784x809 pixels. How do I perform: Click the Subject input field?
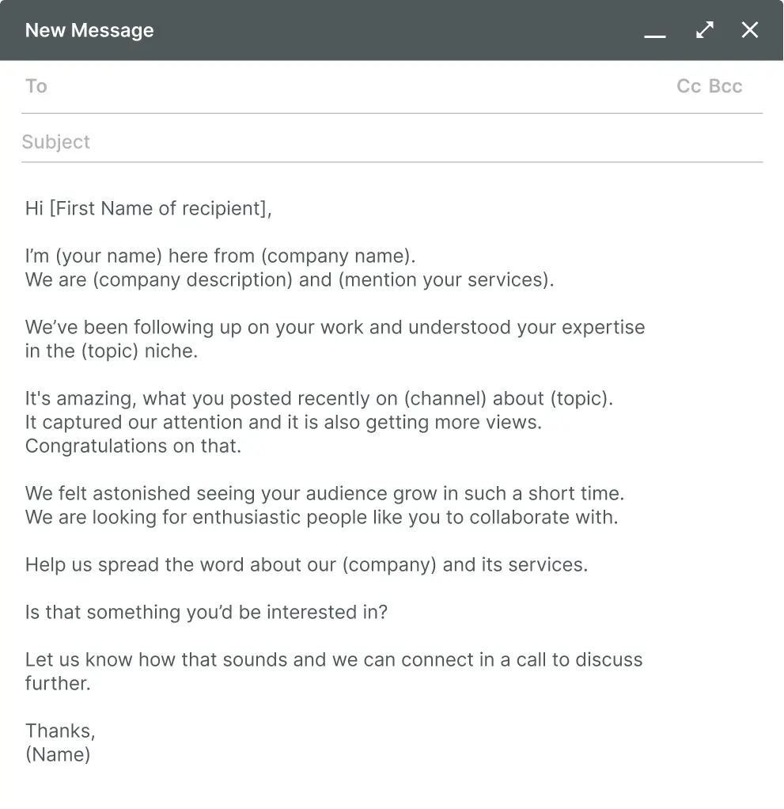pyautogui.click(x=237, y=142)
